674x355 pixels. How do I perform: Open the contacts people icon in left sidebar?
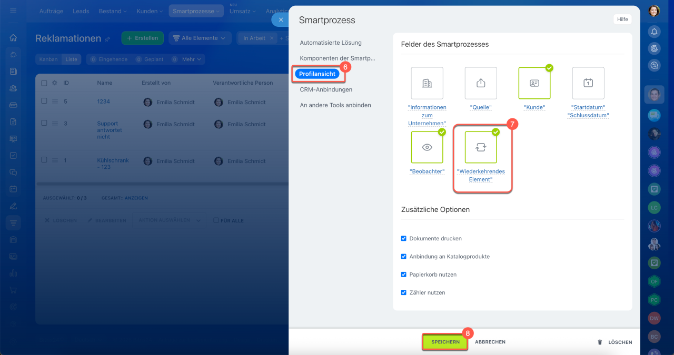pyautogui.click(x=13, y=88)
